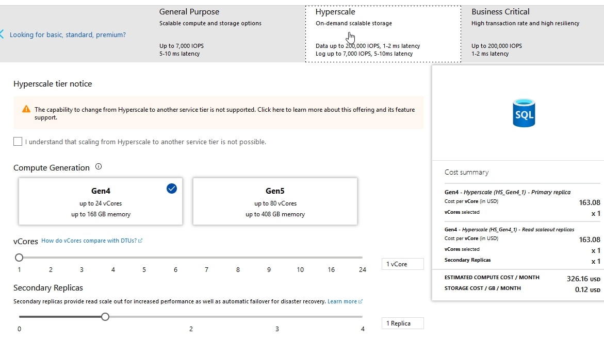
Task: Click the '1 Replica' value field
Action: click(x=402, y=323)
